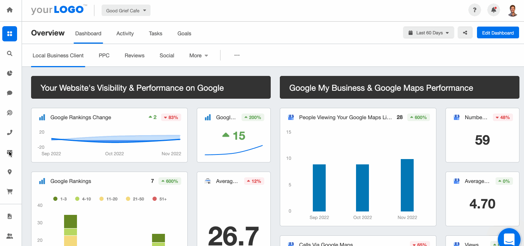Screen dimensions: 524x246
Task: Select the map pin local icon
Action: [x=10, y=172]
